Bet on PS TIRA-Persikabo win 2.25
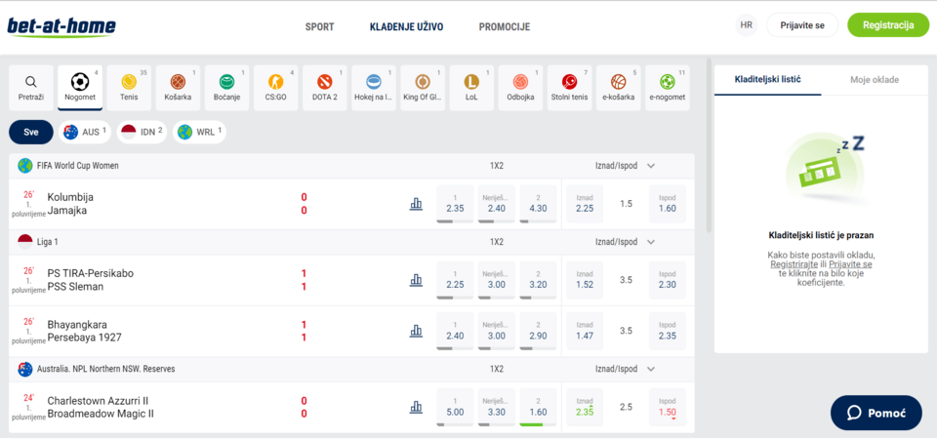Viewport: 937px width, 439px height. (x=455, y=280)
